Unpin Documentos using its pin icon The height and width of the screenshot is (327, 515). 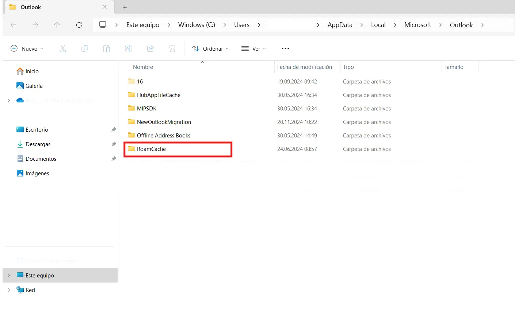click(x=114, y=159)
